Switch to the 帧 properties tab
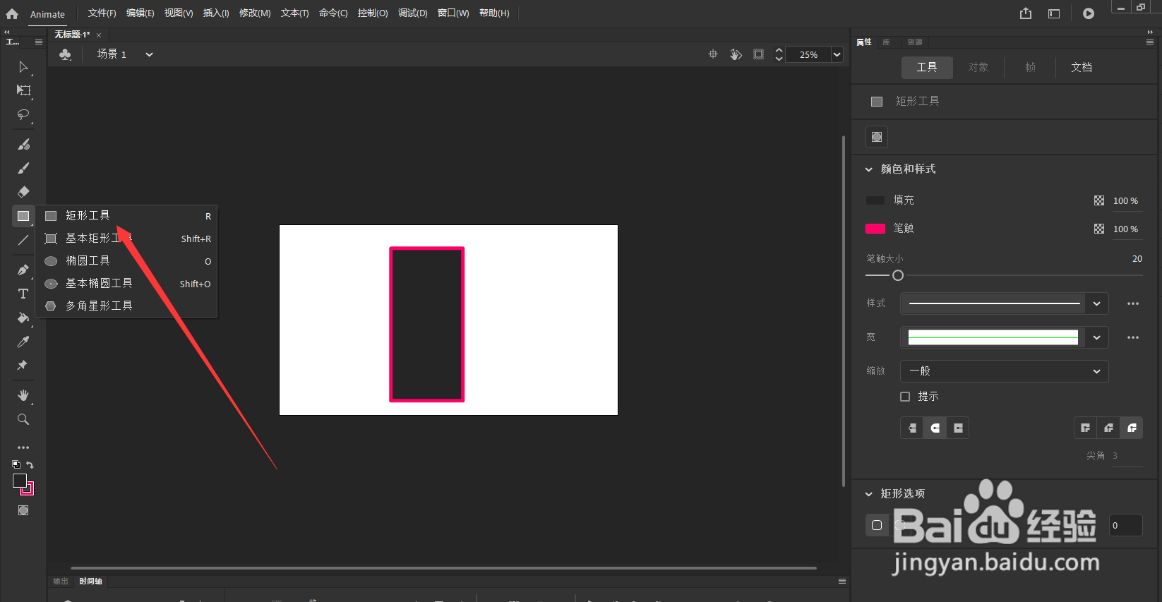 [1030, 67]
